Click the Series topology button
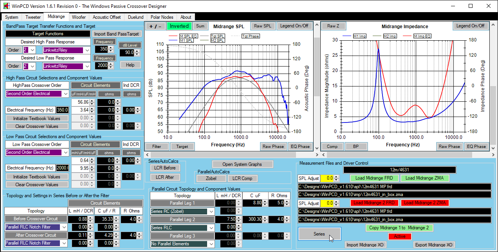 coord(319,234)
